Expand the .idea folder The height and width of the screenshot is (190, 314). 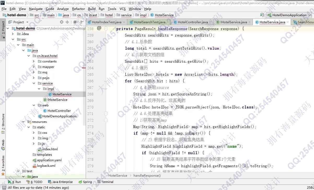coord(13,34)
